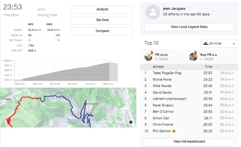This screenshot has width=241, height=147.
Task: Click the large 23:53 This Effort time
Action: pyautogui.click(x=13, y=7)
